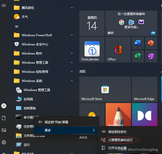Collapse the Windows 系统 folder chevron
Image resolution: width=162 pixels, height=154 pixels.
click(72, 81)
